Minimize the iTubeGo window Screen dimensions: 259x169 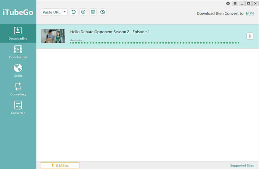(242, 4)
